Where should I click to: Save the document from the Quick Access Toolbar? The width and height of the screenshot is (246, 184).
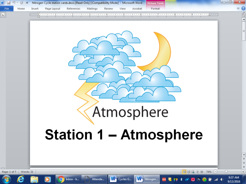[x=9, y=2]
